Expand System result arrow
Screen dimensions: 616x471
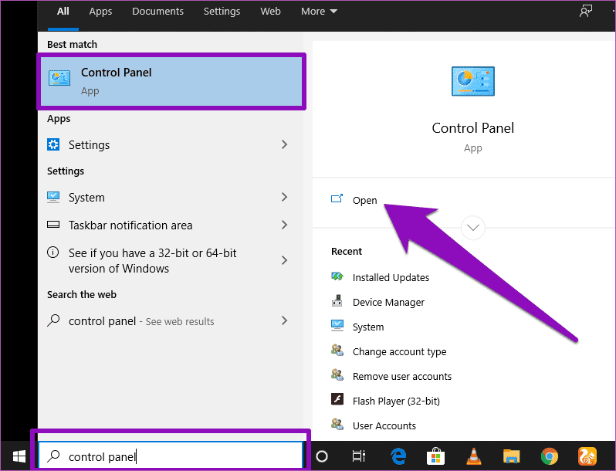(x=284, y=197)
